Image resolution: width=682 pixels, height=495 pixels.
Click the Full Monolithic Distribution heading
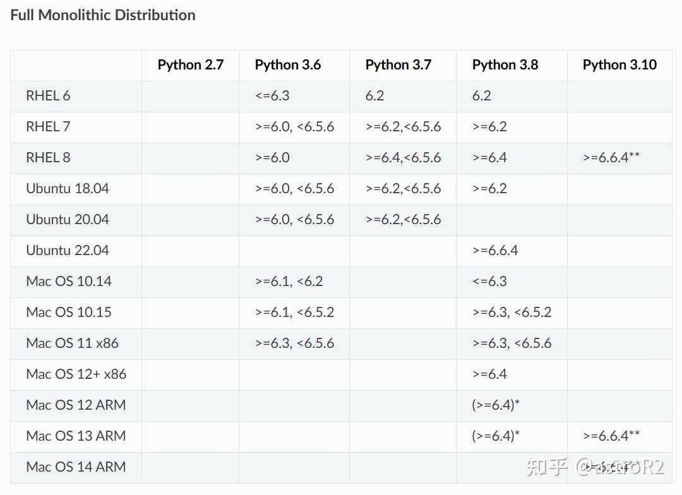pos(103,15)
